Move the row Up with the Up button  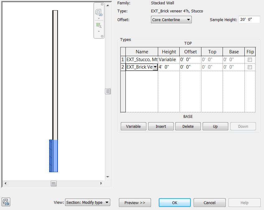click(x=215, y=126)
